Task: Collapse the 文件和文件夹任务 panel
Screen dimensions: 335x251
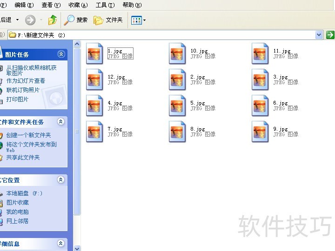Action: 61,122
